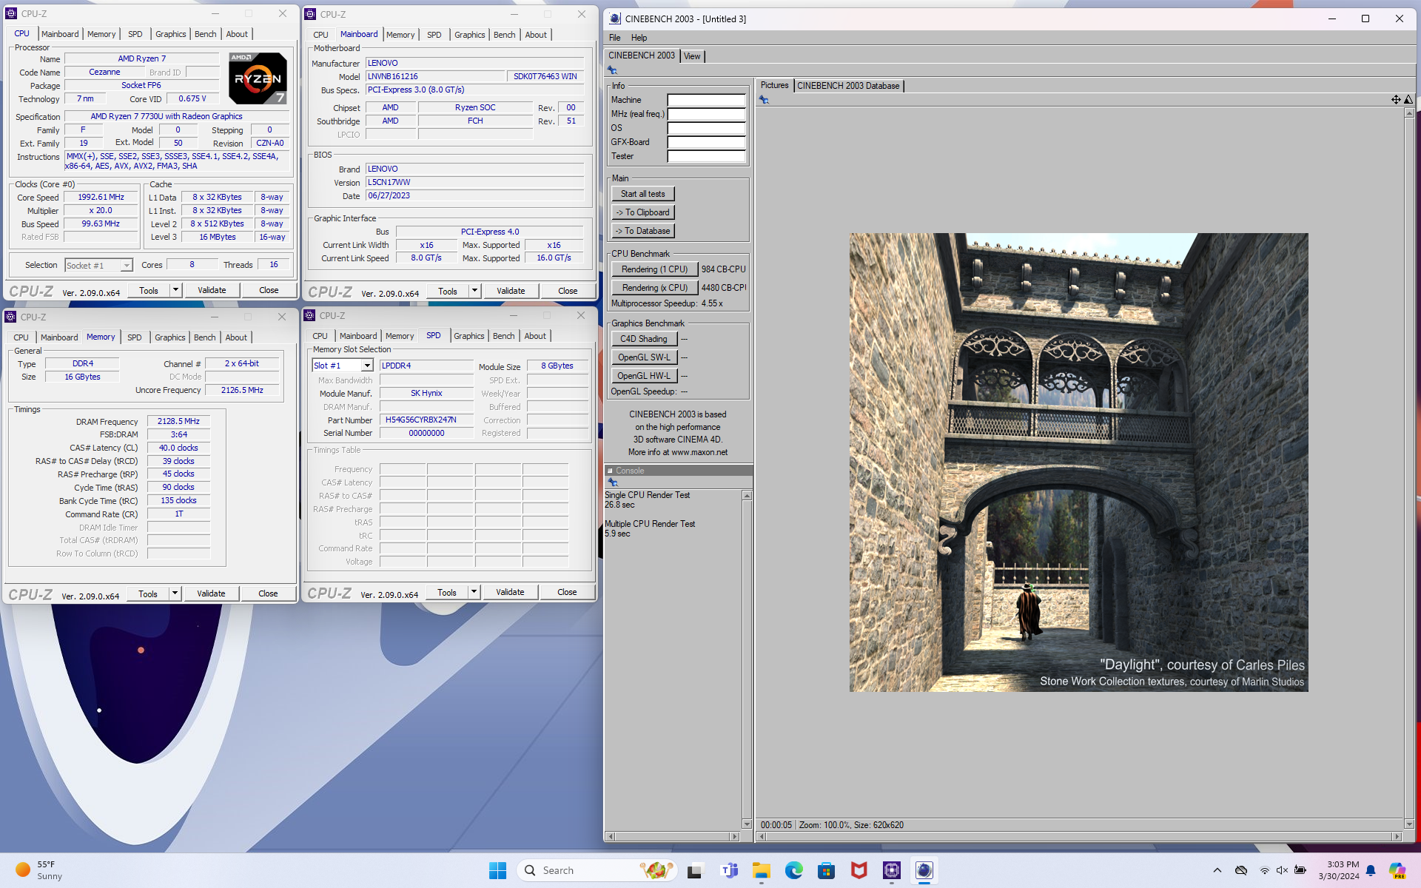The width and height of the screenshot is (1421, 888).
Task: Open the Microsoft Store taskbar icon
Action: pos(826,870)
